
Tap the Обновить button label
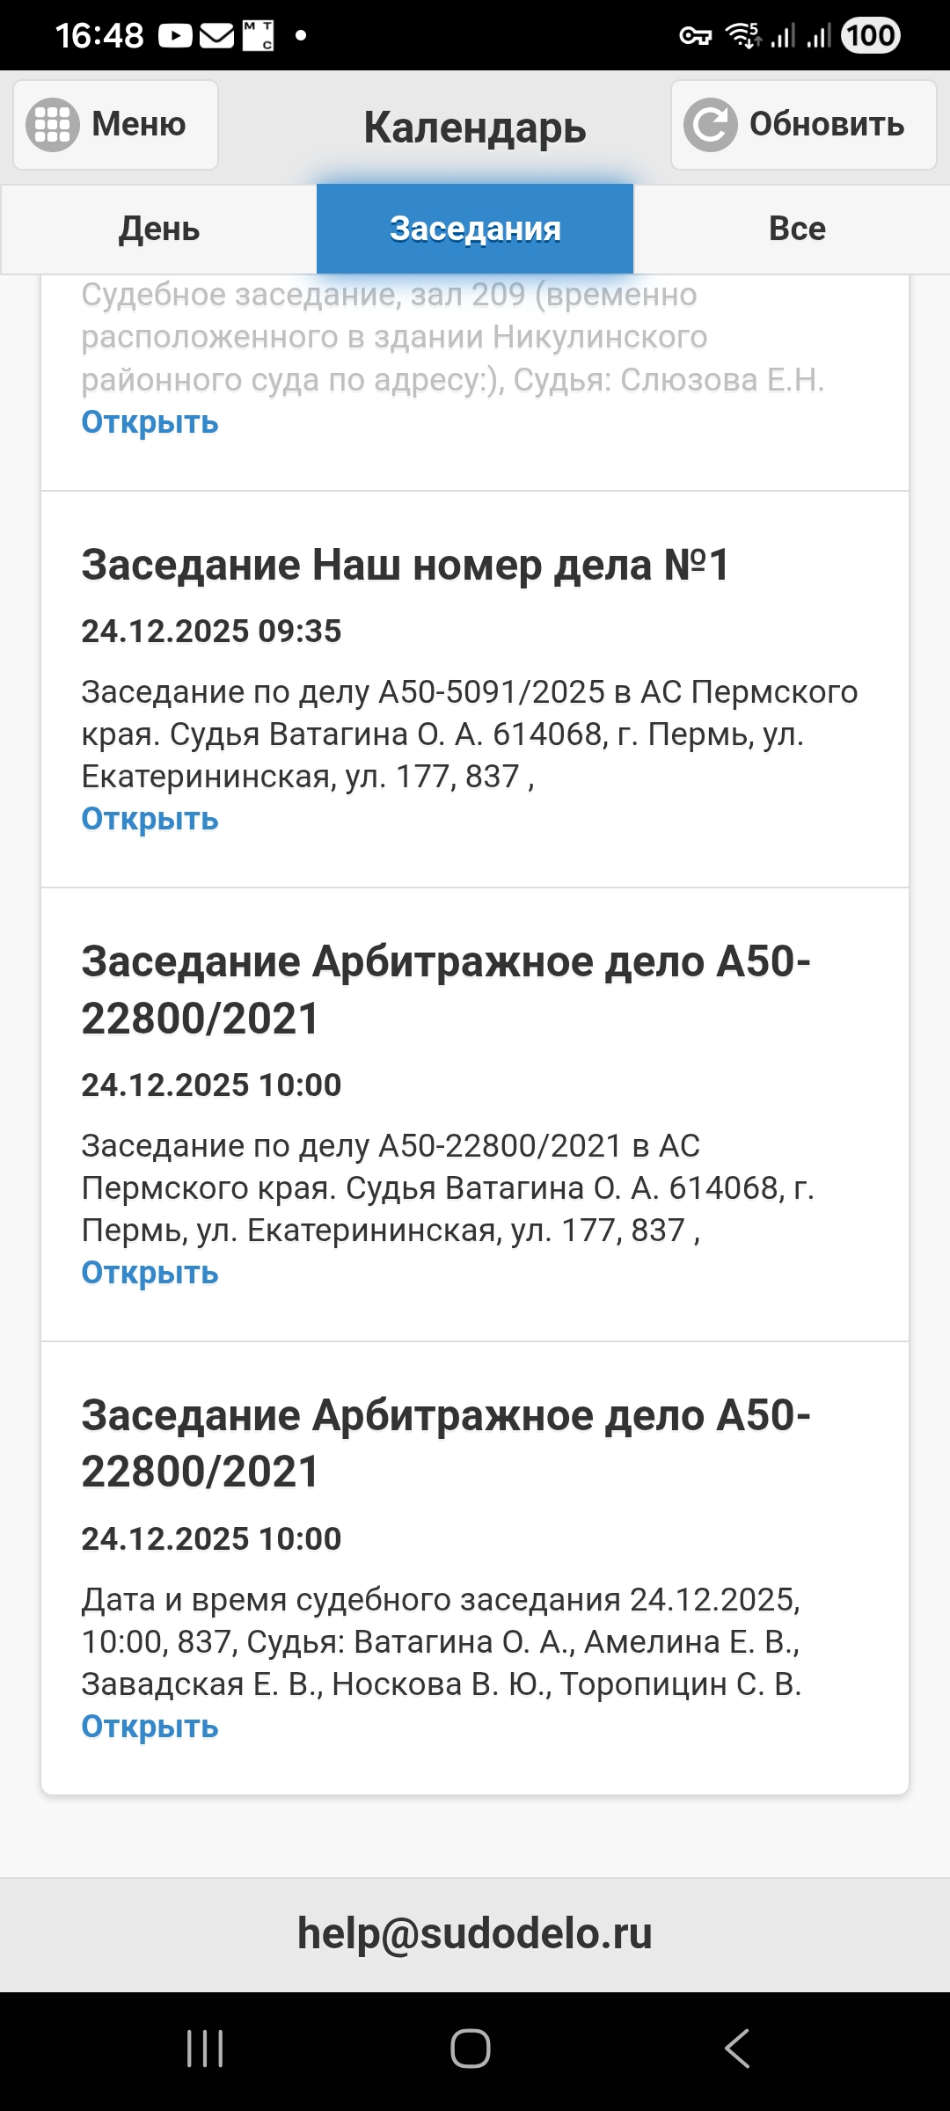click(824, 124)
